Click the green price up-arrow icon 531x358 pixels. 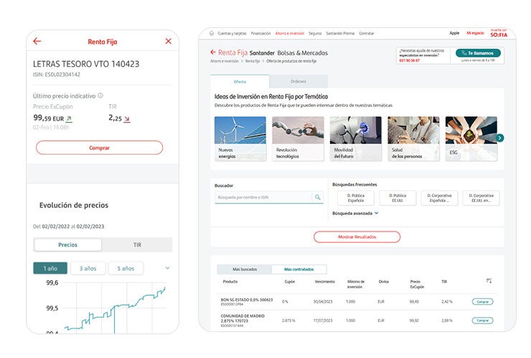(69, 119)
